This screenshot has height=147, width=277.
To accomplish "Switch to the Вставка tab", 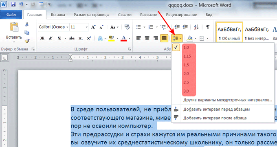I will (58, 15).
